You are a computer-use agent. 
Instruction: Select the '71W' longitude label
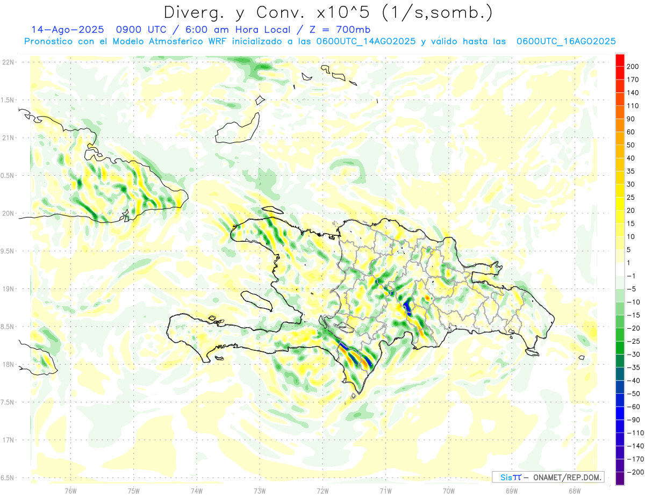point(385,491)
